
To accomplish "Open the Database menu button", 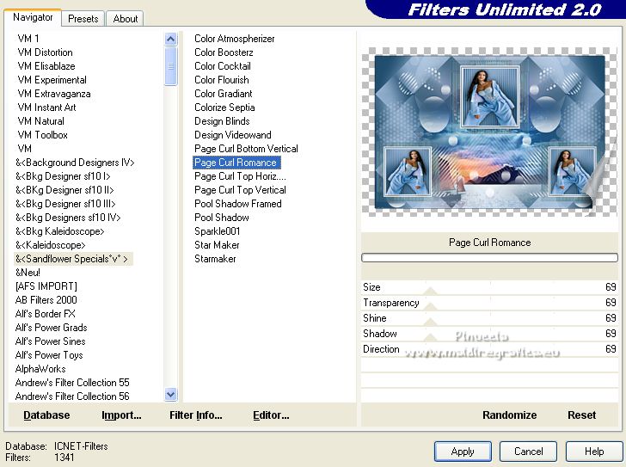I will (46, 415).
